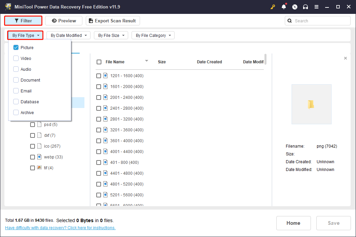
Task: Open the By File Size dropdown
Action: 111,35
